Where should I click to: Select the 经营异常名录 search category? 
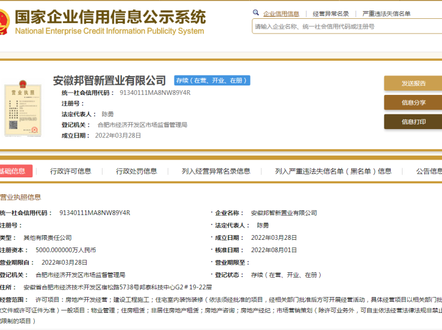[331, 14]
